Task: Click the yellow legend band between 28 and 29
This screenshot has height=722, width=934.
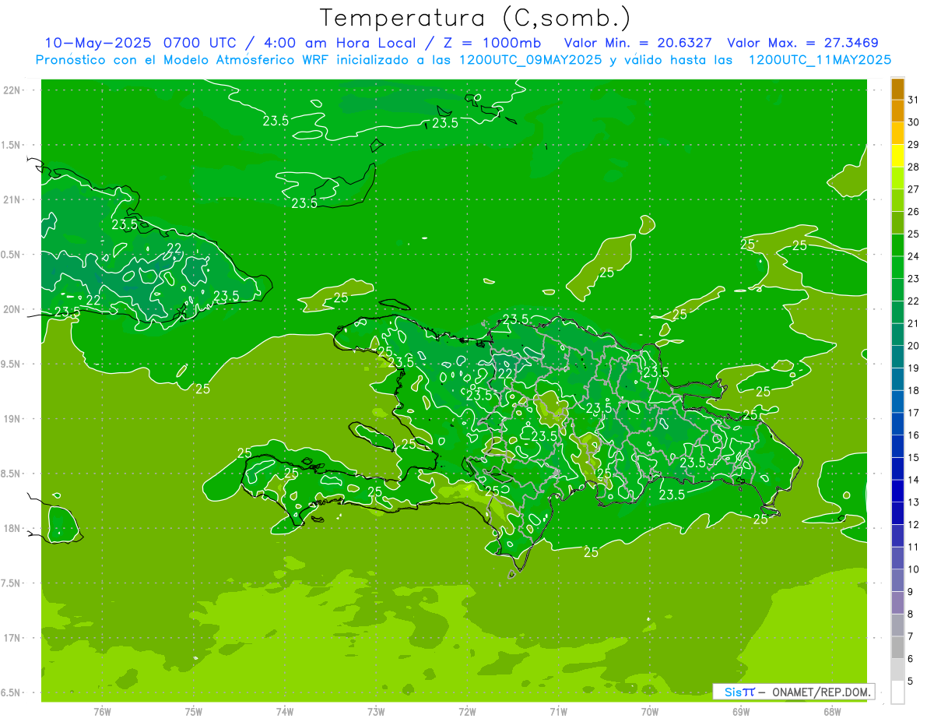Action: pyautogui.click(x=897, y=156)
